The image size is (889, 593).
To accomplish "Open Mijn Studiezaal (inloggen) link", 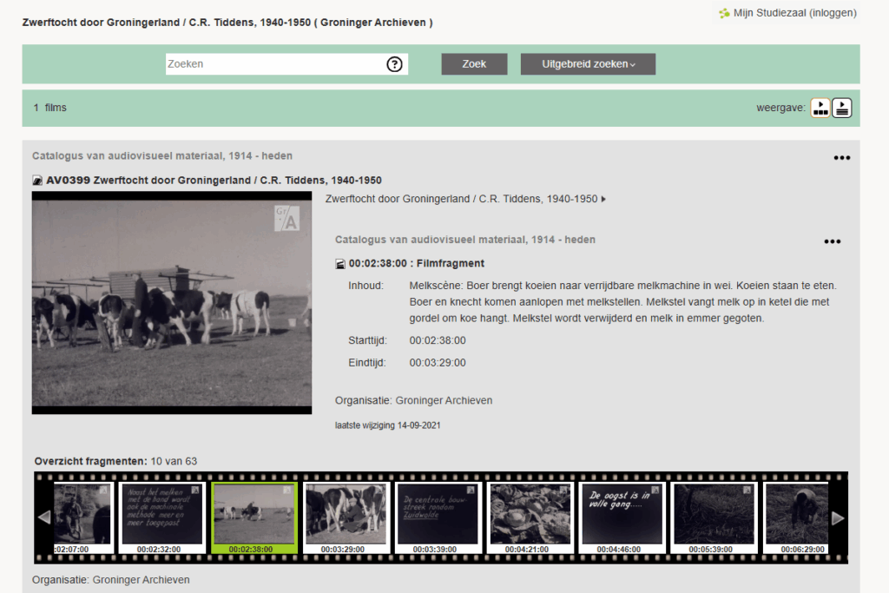I will click(795, 13).
